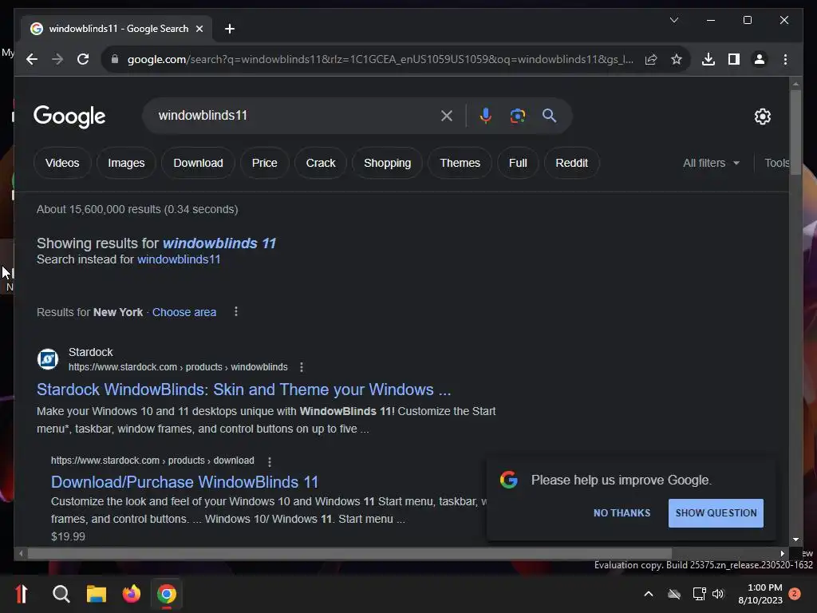Click scroll down arrow of page

click(x=795, y=540)
